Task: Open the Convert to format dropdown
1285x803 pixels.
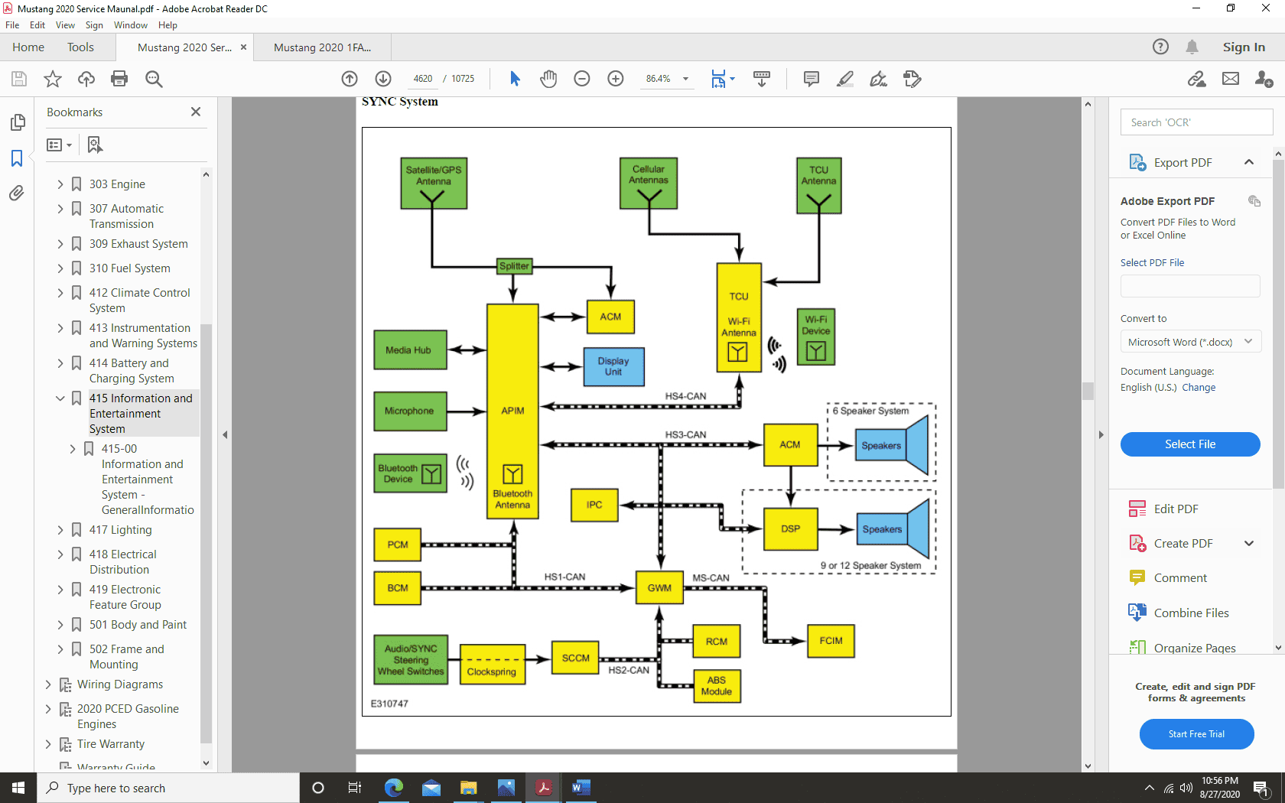Action: click(1190, 342)
